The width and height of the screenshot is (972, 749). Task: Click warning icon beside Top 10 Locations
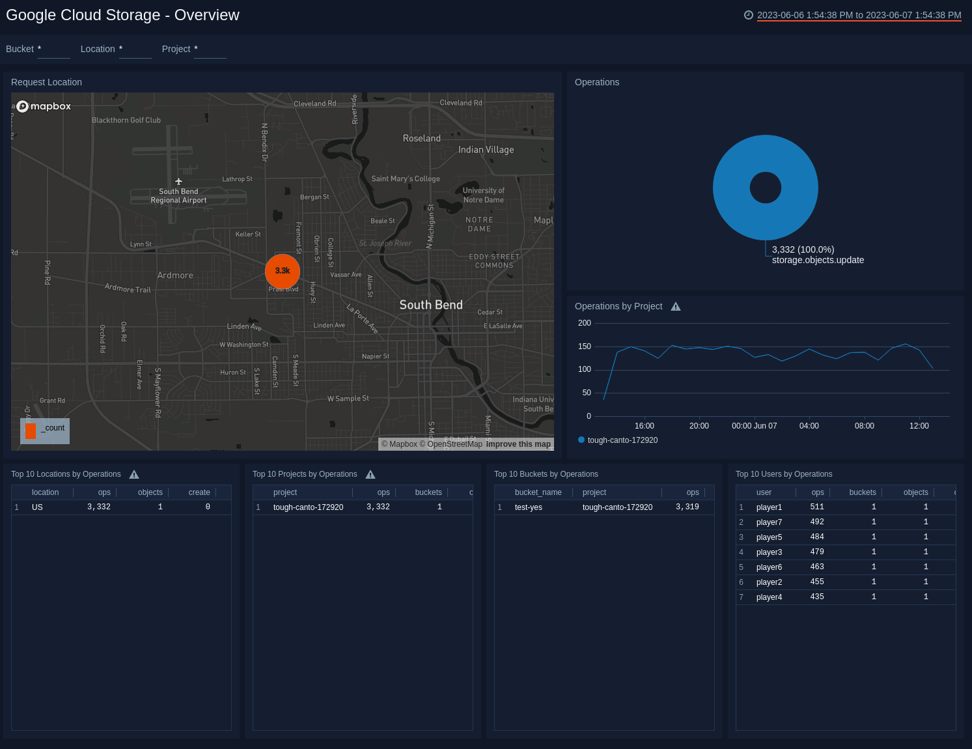134,475
